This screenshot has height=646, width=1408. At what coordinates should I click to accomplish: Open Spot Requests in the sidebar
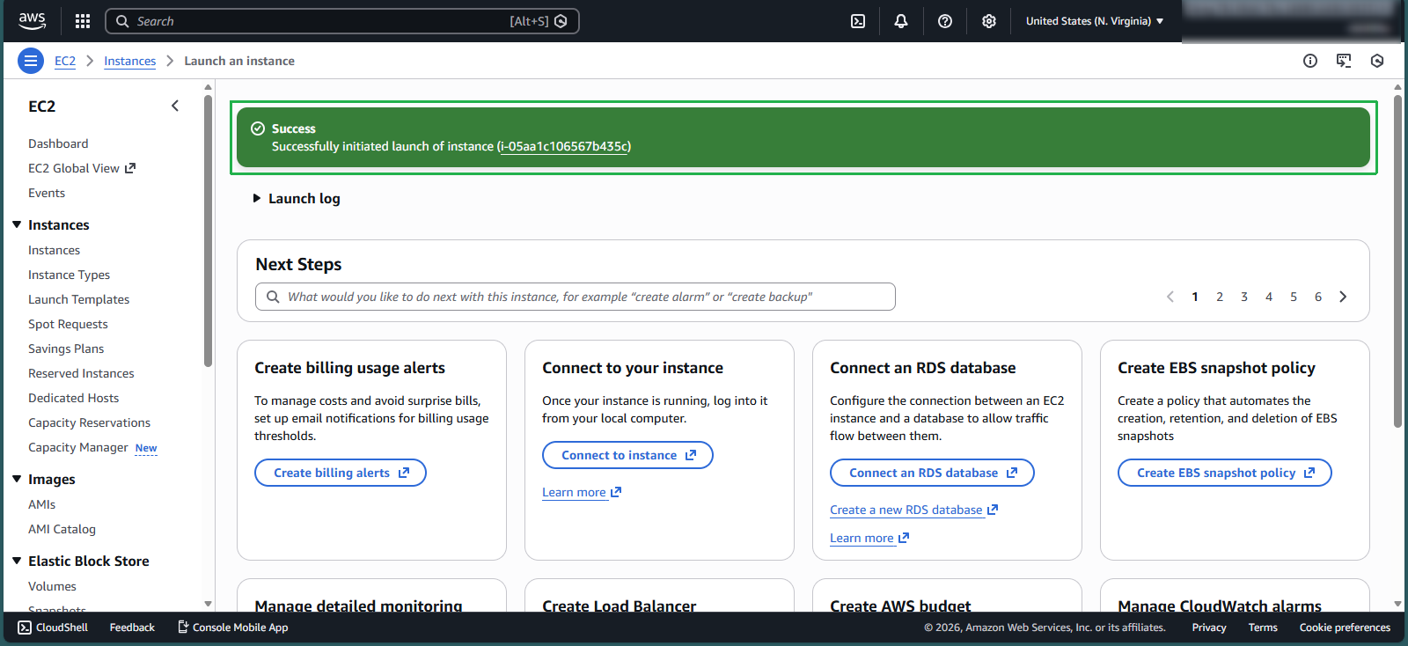click(68, 324)
